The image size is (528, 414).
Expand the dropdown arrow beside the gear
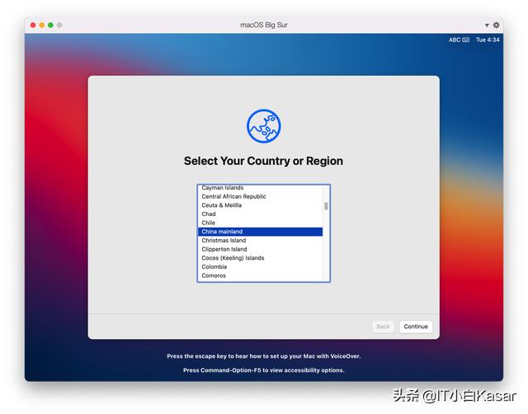[487, 26]
